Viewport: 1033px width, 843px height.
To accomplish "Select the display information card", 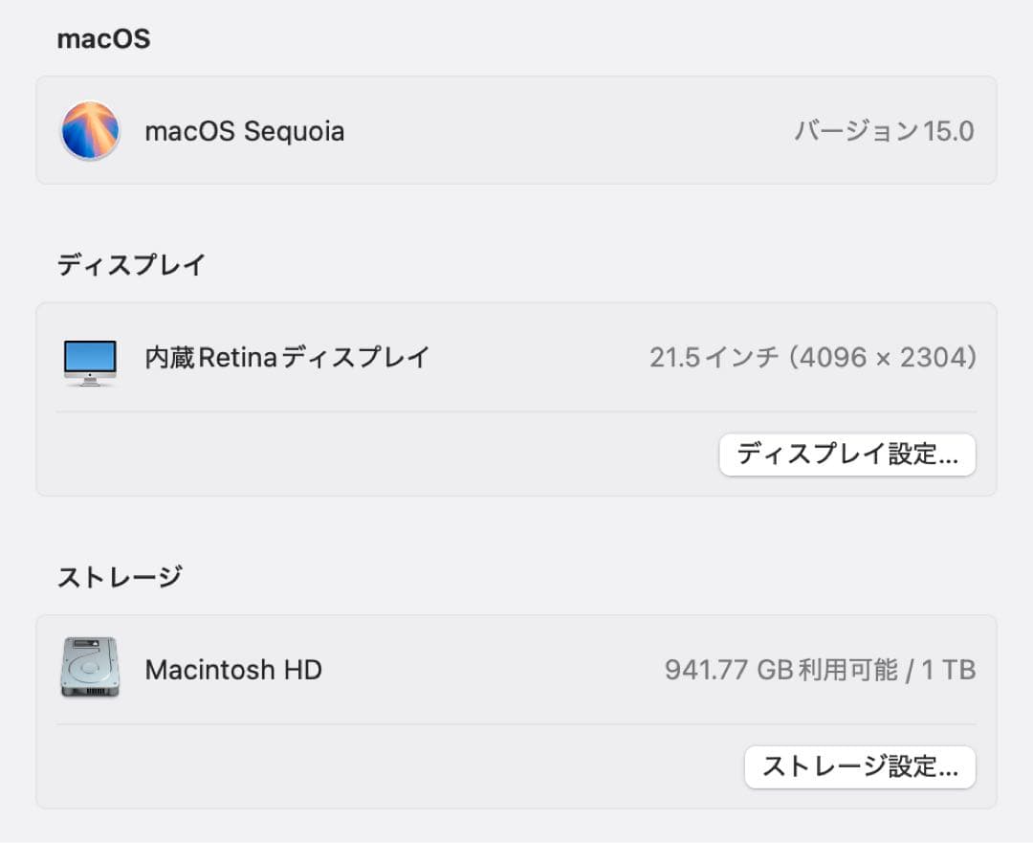I will 516,396.
